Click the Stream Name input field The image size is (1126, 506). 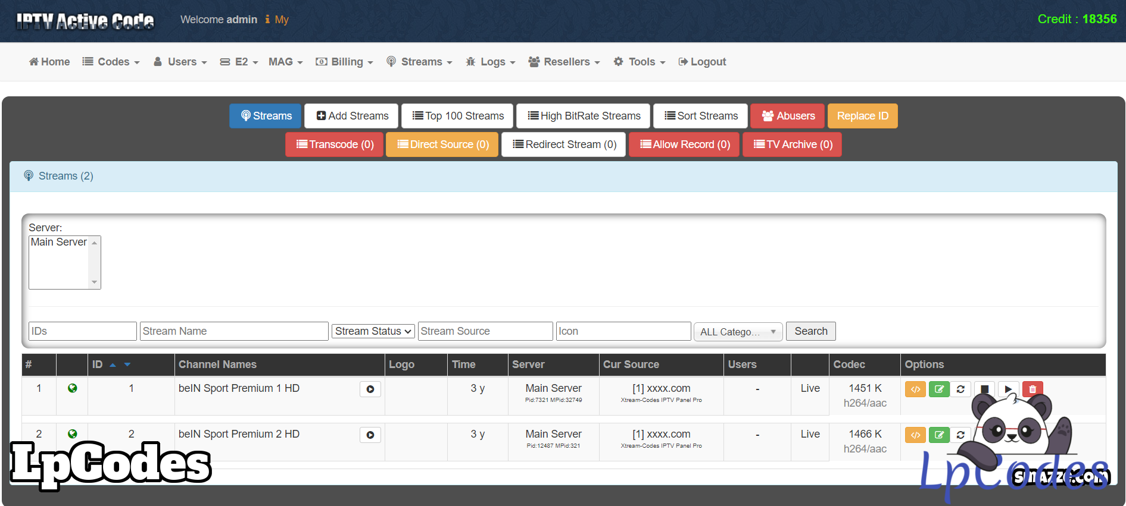point(234,331)
